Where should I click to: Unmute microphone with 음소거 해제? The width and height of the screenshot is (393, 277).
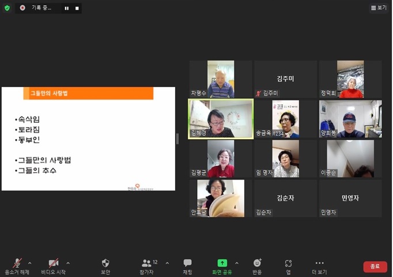point(17,266)
